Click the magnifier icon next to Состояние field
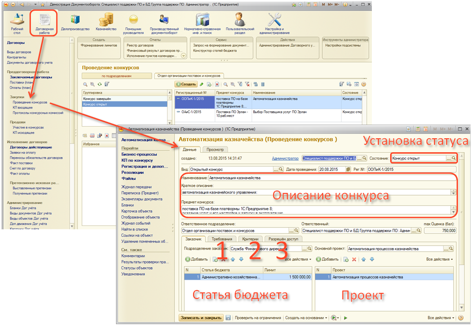The width and height of the screenshot is (472, 326). [x=454, y=159]
